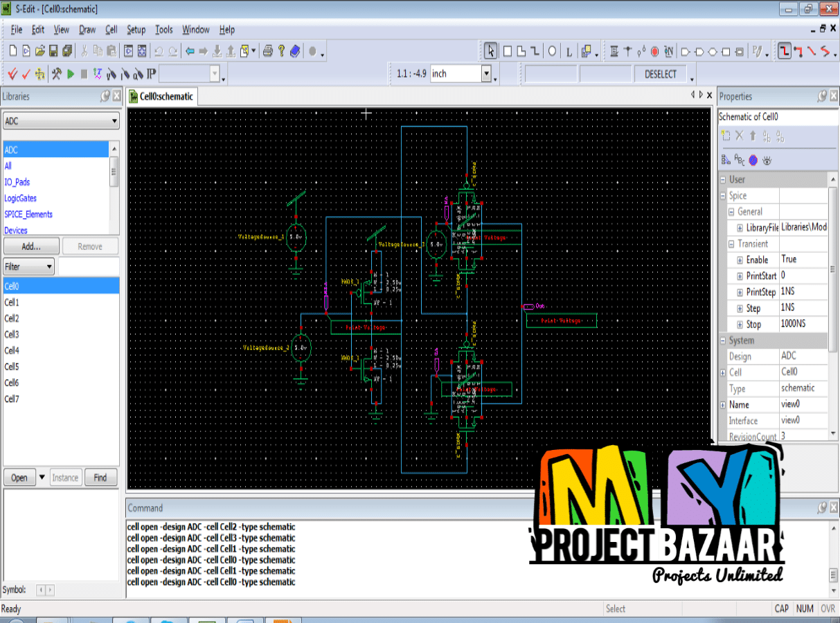This screenshot has height=623, width=840.
Task: Choose the Circle drawing tool
Action: (x=552, y=51)
